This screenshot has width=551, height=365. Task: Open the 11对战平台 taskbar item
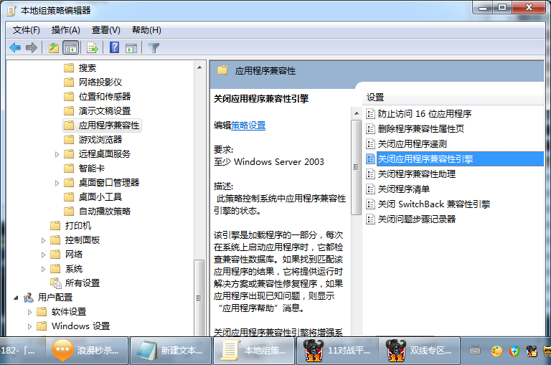pos(338,351)
